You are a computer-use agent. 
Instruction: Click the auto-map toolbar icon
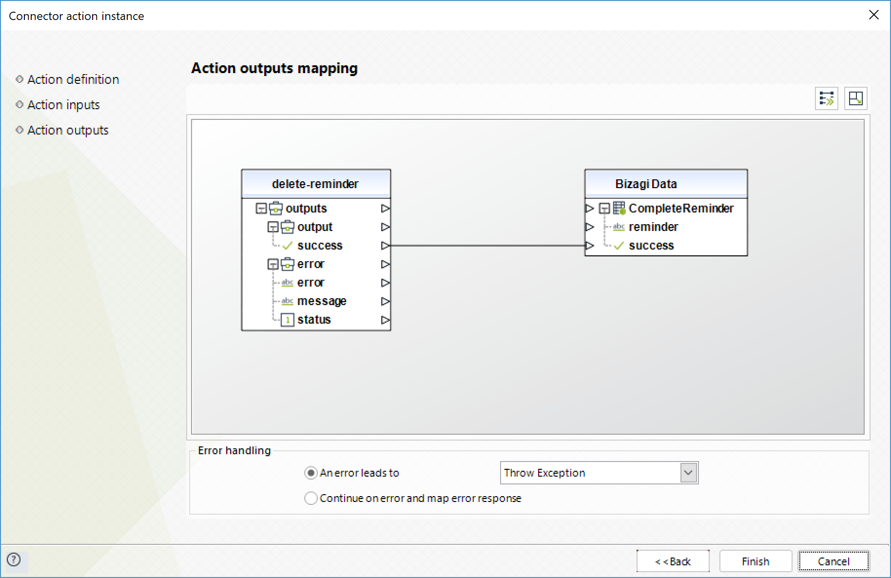tap(826, 98)
